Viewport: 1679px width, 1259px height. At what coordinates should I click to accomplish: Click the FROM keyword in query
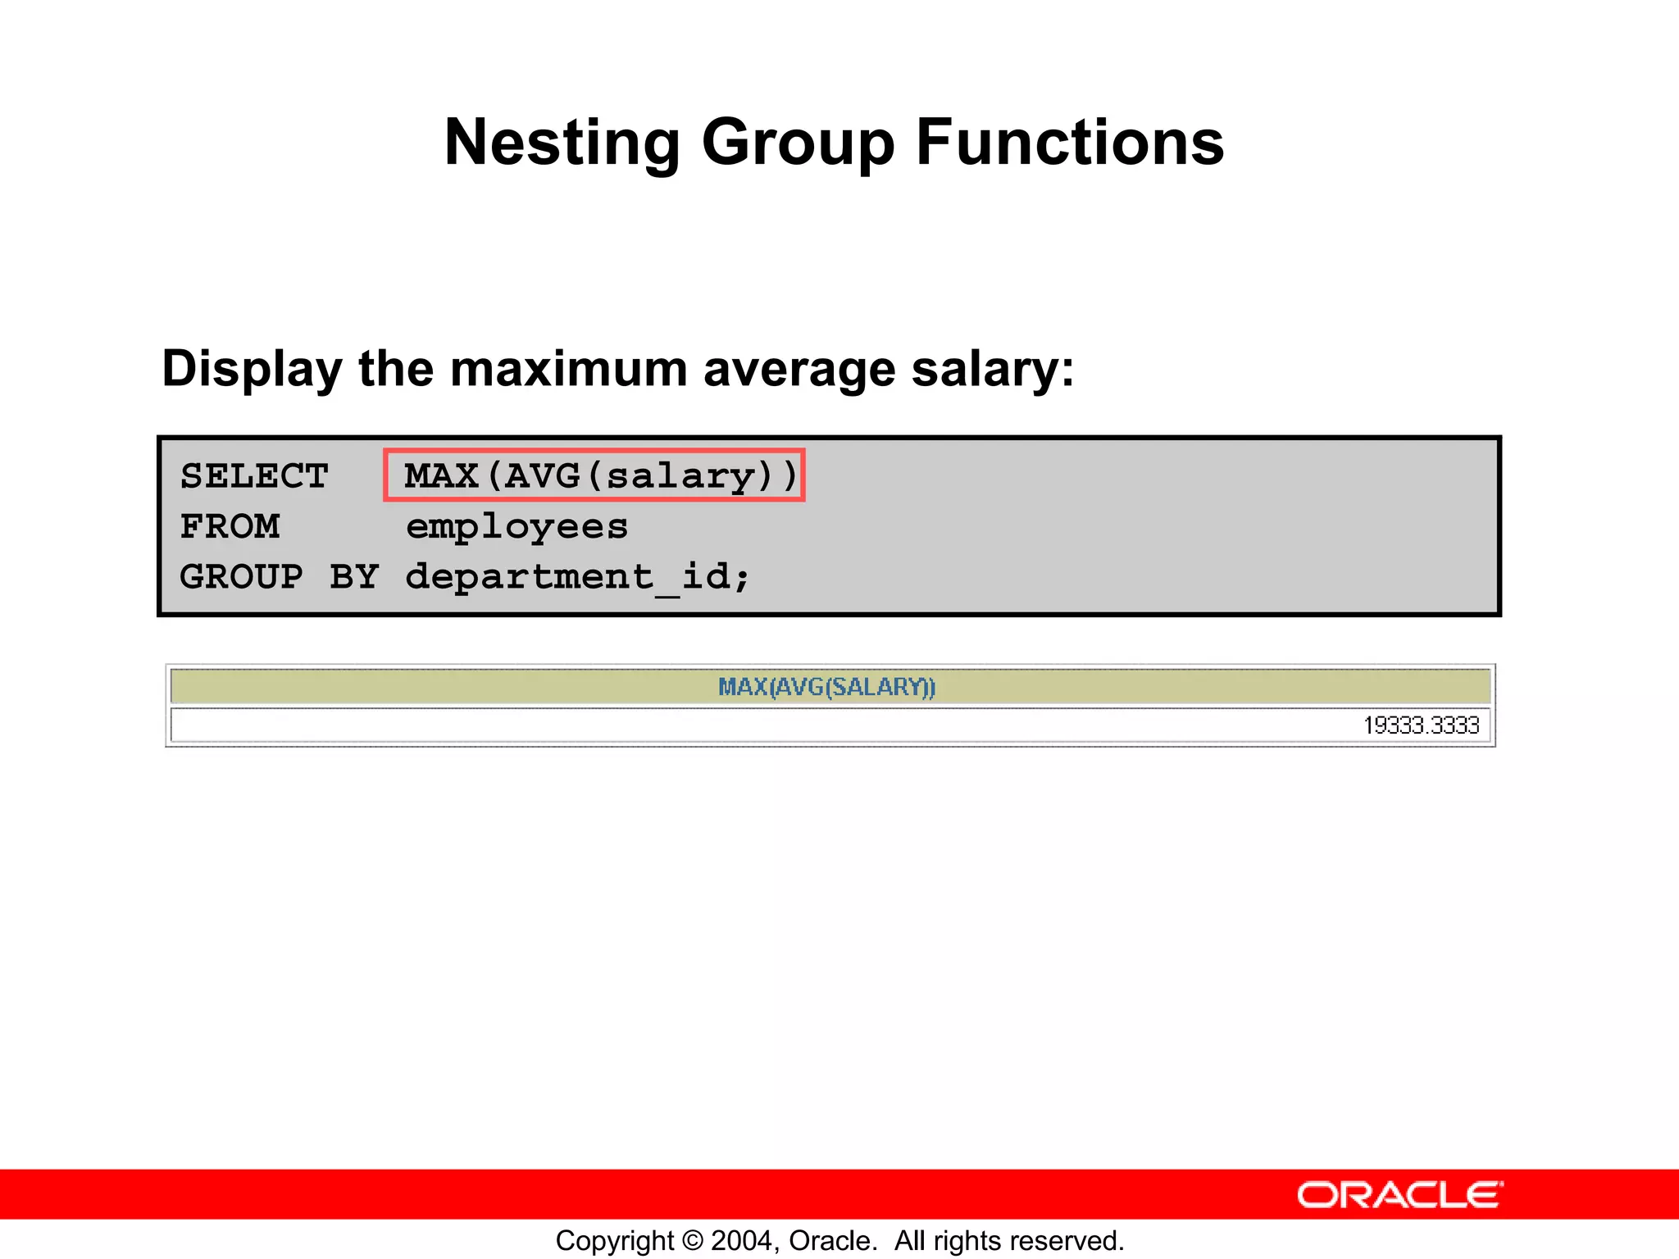coord(230,526)
